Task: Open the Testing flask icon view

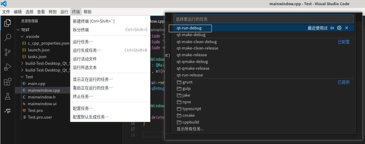Action: tap(7, 96)
